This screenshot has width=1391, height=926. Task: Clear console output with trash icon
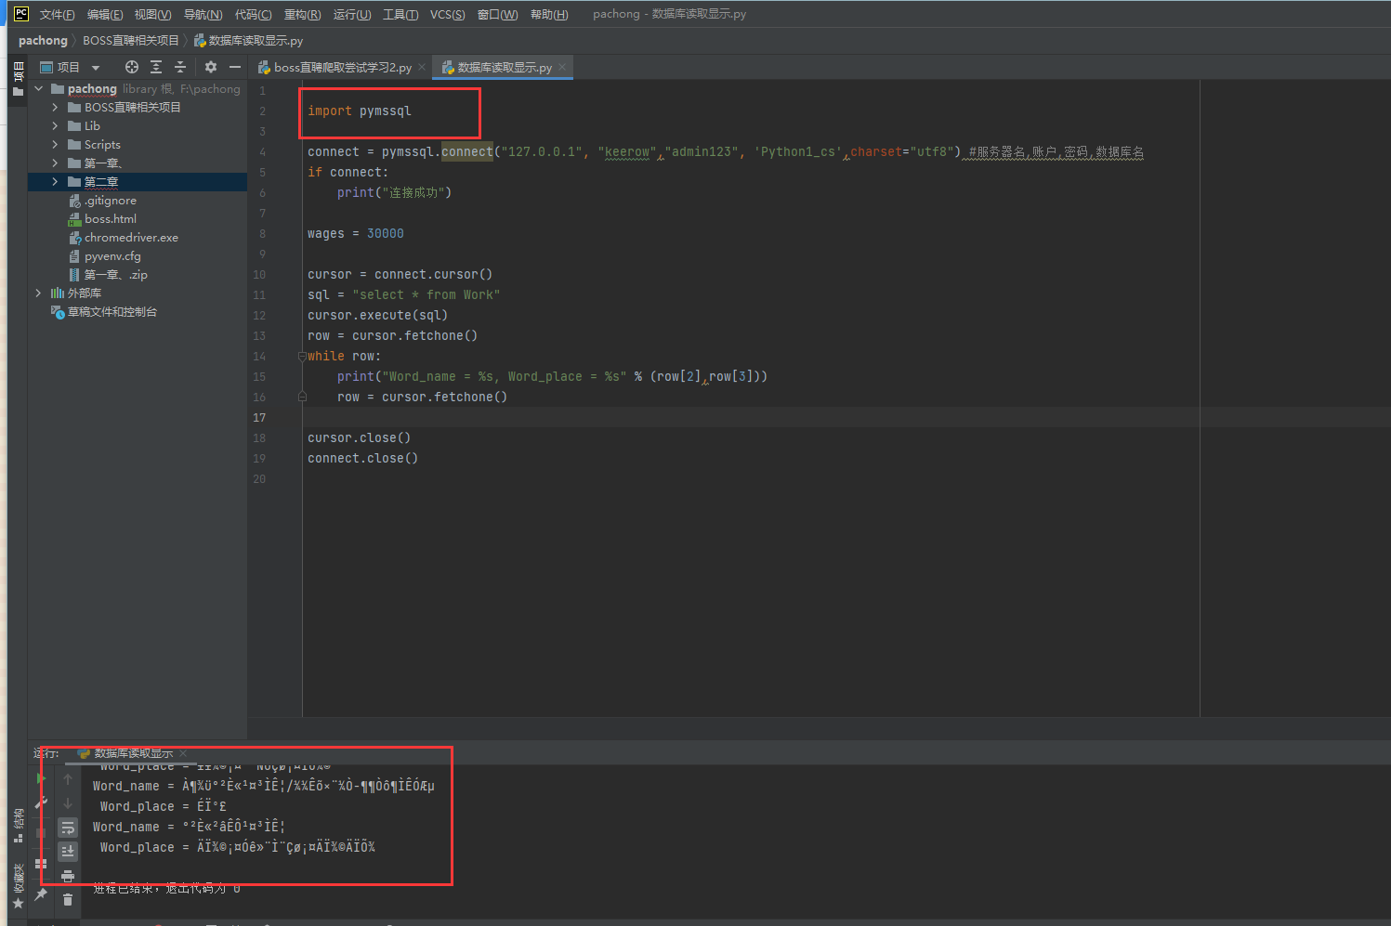tap(68, 899)
